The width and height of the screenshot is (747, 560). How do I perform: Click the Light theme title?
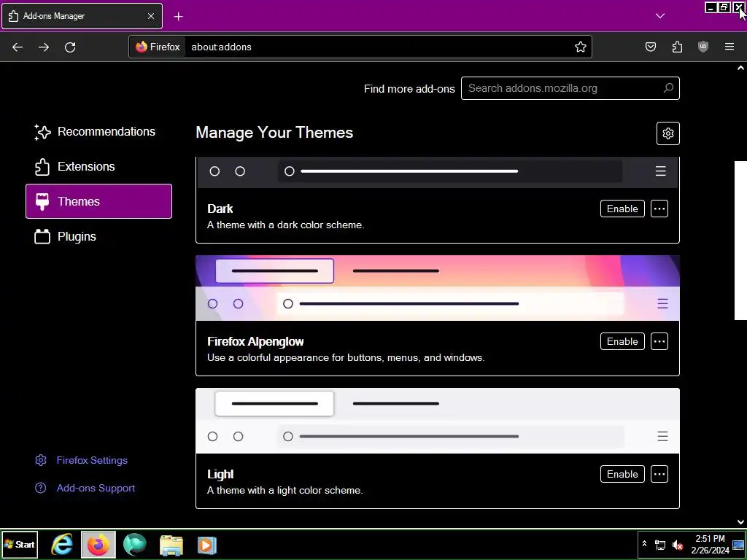click(x=220, y=474)
